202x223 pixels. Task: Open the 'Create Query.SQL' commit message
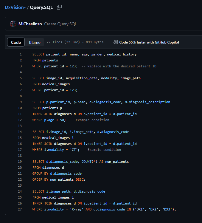[60, 24]
